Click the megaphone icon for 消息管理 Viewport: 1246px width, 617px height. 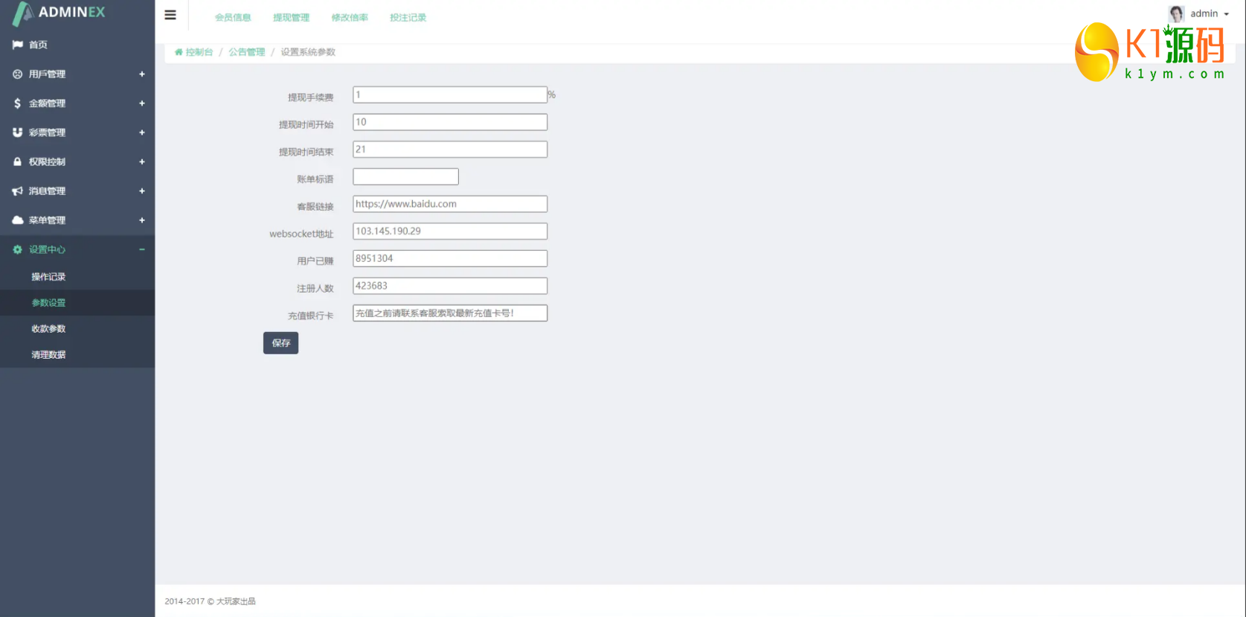click(x=18, y=191)
